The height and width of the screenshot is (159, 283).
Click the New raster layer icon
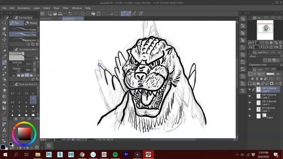click(250, 83)
